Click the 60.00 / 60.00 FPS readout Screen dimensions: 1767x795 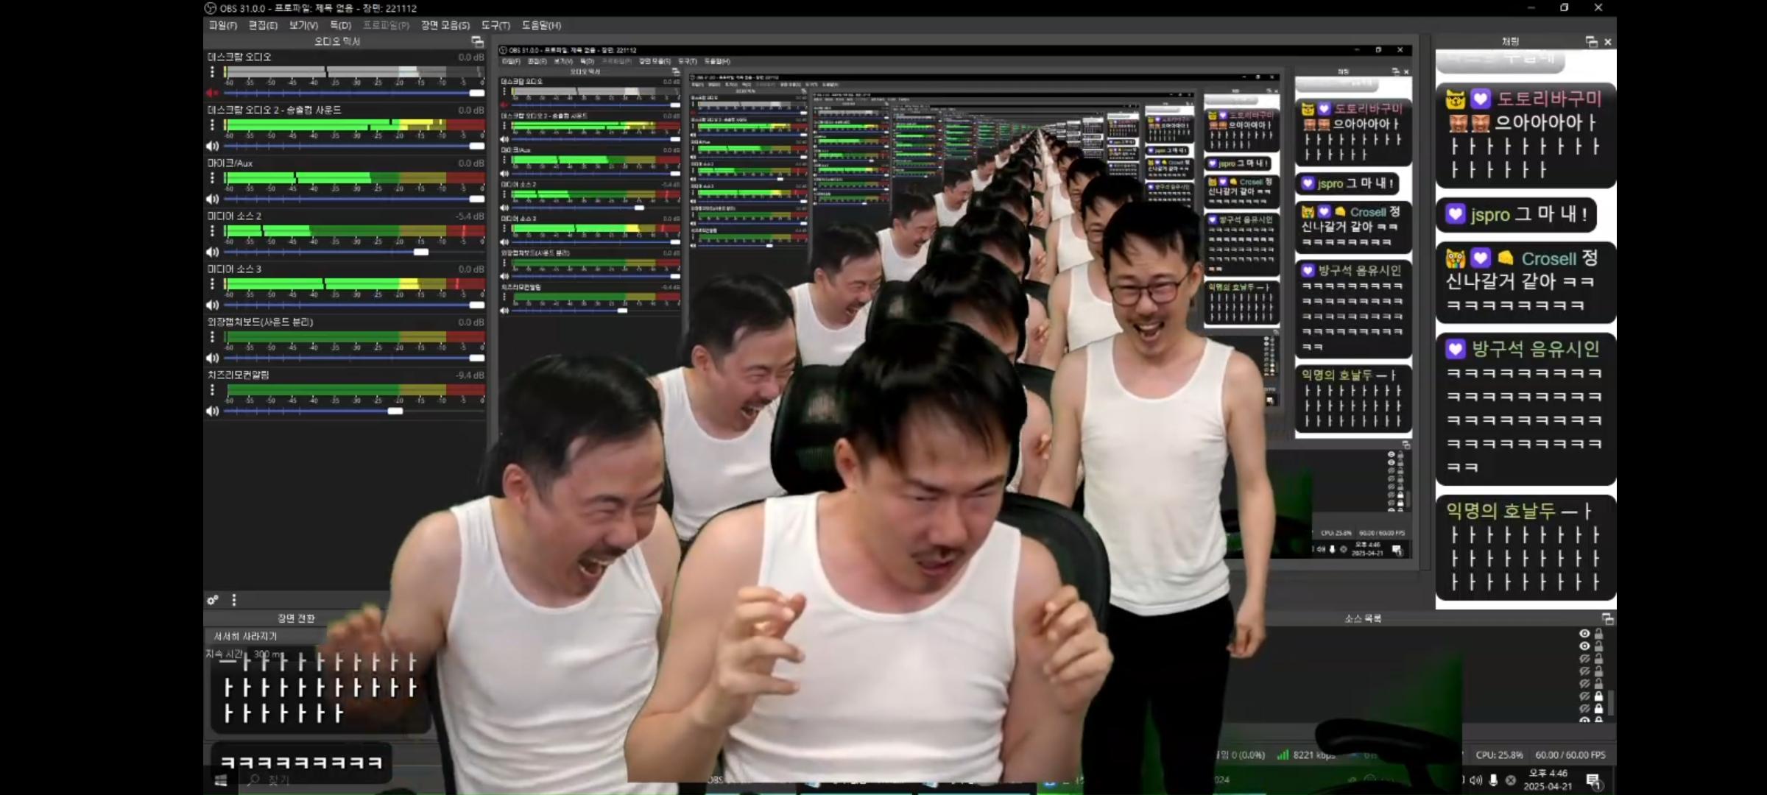1570,755
